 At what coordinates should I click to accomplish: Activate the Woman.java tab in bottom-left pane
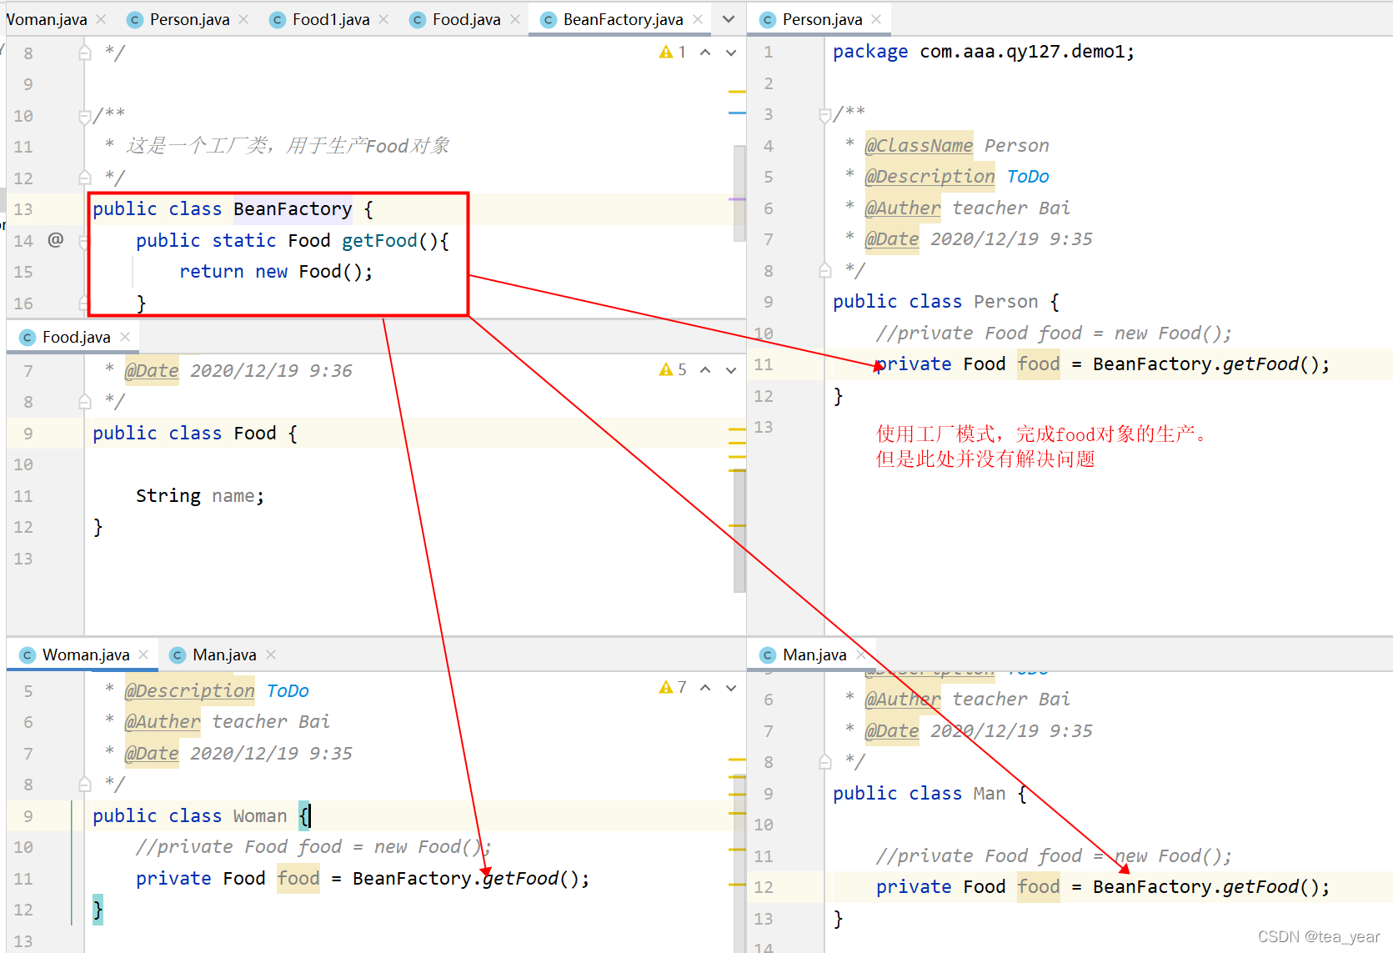point(86,655)
